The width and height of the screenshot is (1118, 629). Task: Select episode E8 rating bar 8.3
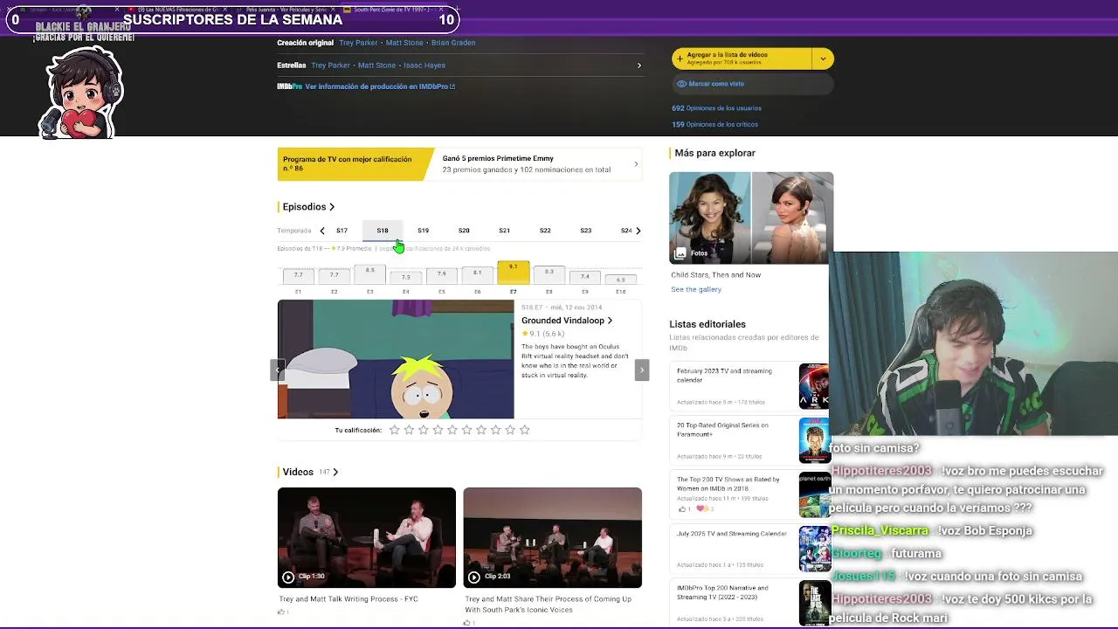[549, 274]
